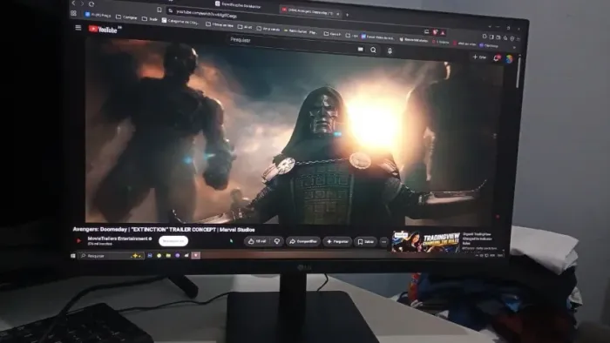Open MovieTrailers Entertainment channel name
The image size is (610, 343).
(x=118, y=239)
